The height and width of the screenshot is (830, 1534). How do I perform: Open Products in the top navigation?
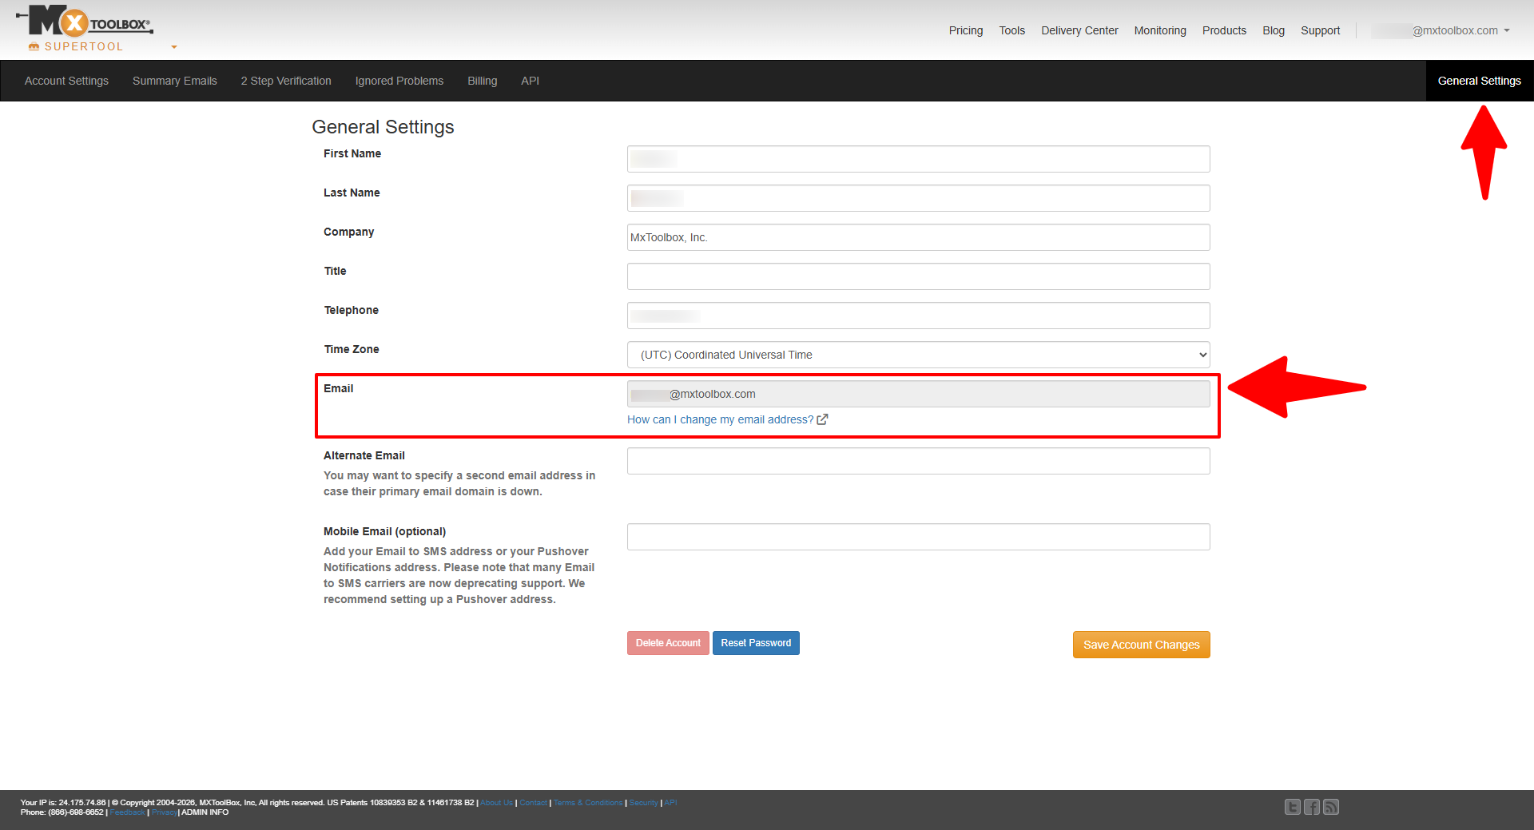(1224, 30)
